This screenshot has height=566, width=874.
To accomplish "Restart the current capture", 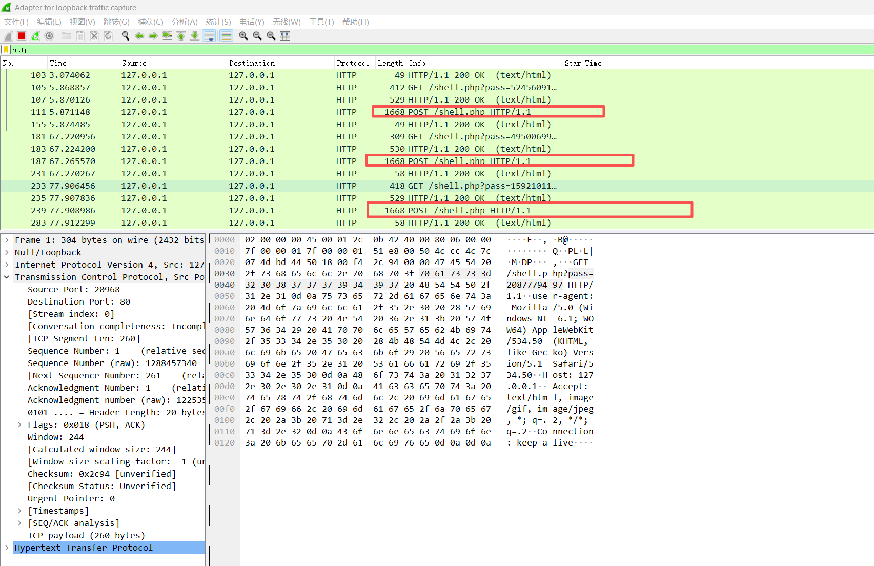I will click(35, 36).
